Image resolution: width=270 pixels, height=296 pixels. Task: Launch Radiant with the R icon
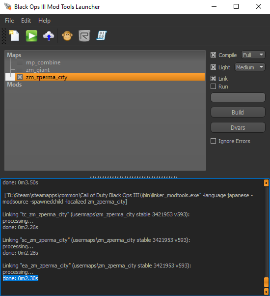84,36
